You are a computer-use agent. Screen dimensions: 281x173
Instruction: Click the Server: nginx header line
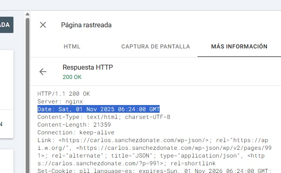point(60,101)
